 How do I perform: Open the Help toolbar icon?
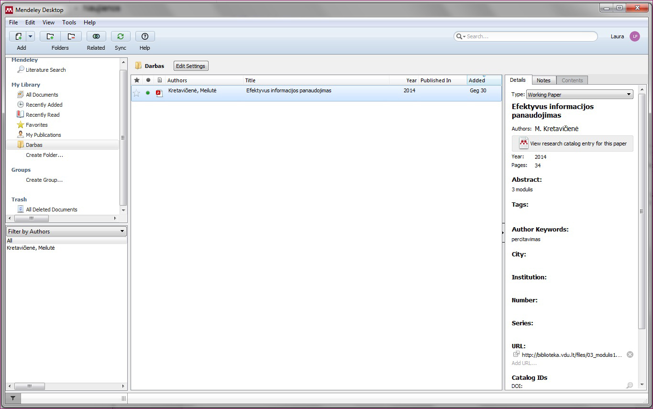[145, 36]
